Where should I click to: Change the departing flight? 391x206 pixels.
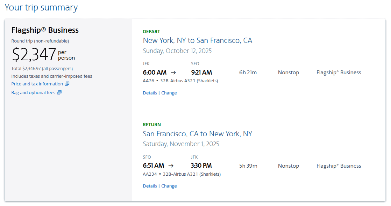pyautogui.click(x=169, y=93)
